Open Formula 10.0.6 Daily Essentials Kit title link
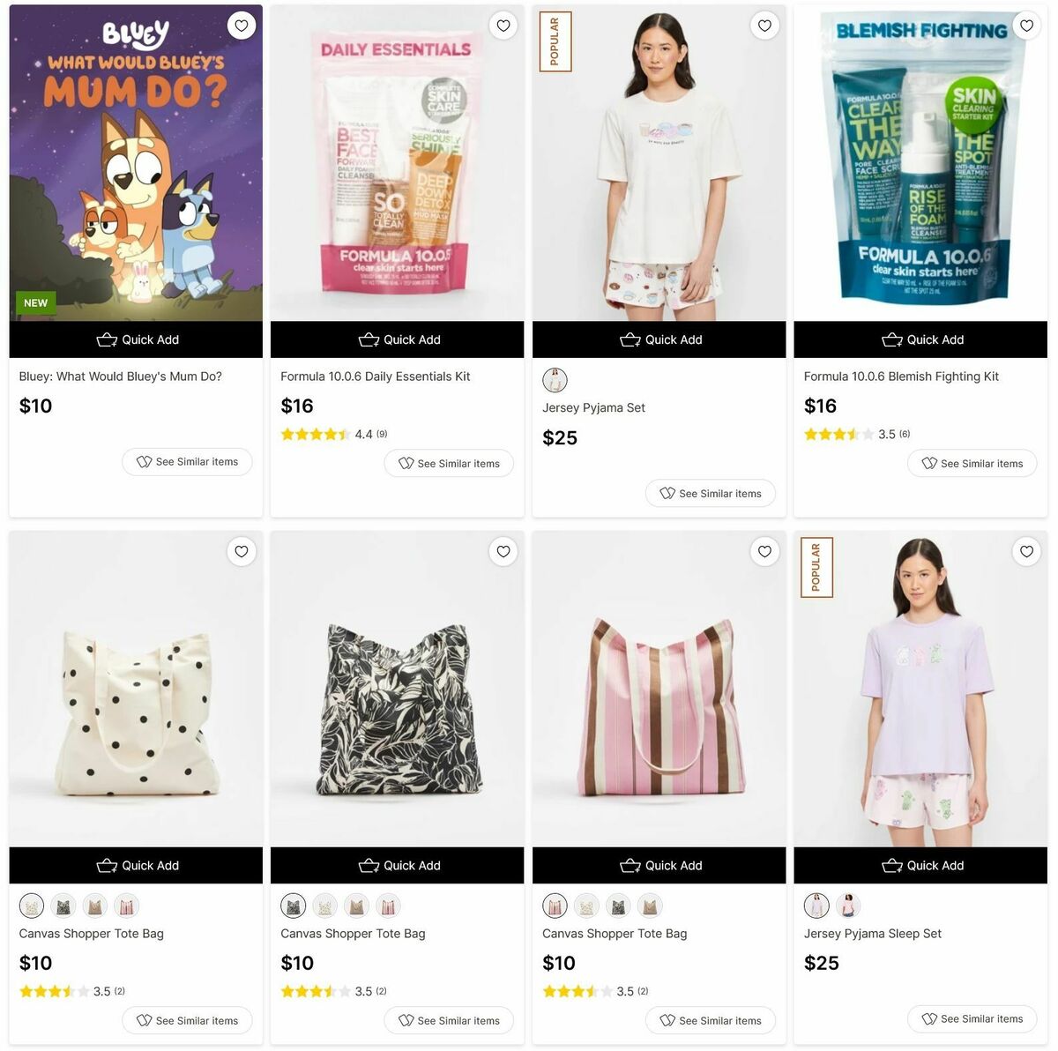Viewport: 1058px width, 1051px height. click(376, 376)
